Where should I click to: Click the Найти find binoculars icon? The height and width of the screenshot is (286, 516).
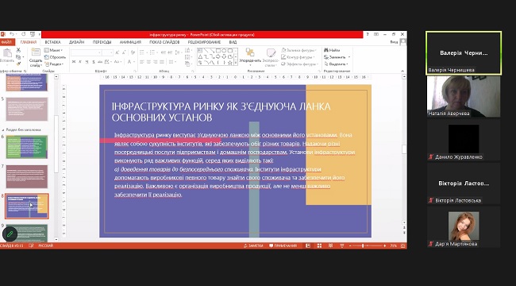[326, 50]
